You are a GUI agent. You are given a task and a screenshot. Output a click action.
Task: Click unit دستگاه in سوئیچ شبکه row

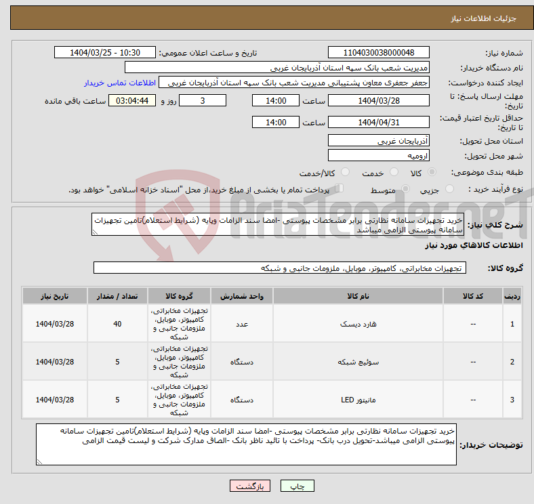[x=242, y=362]
